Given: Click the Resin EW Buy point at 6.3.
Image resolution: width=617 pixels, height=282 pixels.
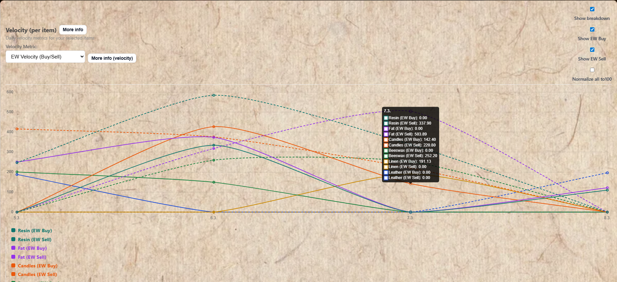Looking at the screenshot, I should (214, 145).
